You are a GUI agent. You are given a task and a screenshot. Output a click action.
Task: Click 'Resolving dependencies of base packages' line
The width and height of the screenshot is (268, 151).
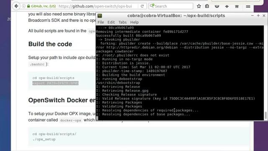pyautogui.click(x=143, y=115)
